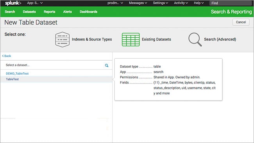This screenshot has height=143, width=254.
Task: Click the Back link
Action: tap(7, 56)
